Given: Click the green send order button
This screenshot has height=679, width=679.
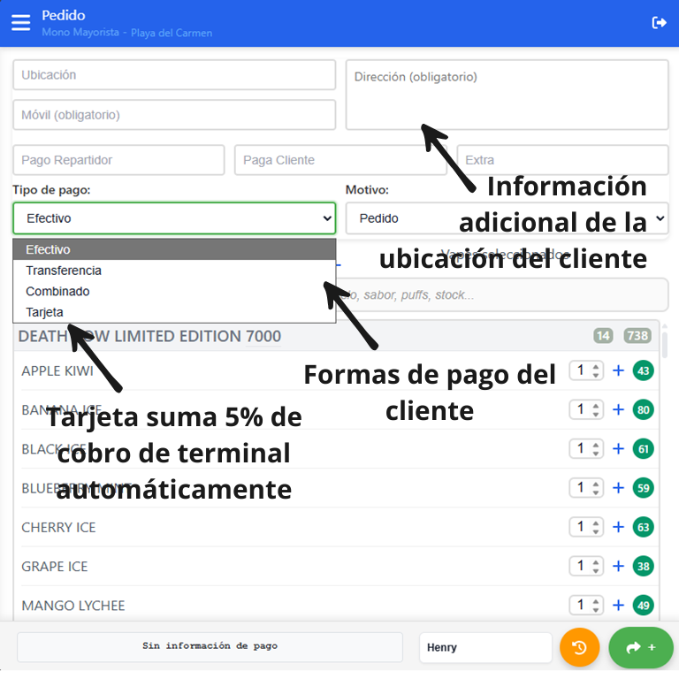Looking at the screenshot, I should coord(641,647).
